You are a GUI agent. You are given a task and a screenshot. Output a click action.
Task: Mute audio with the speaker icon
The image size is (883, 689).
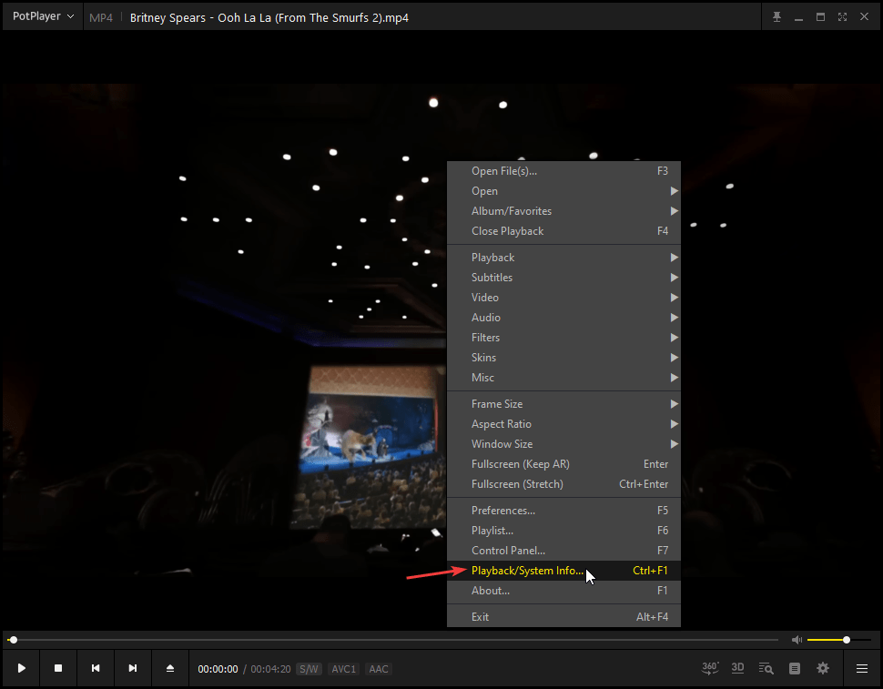(797, 640)
